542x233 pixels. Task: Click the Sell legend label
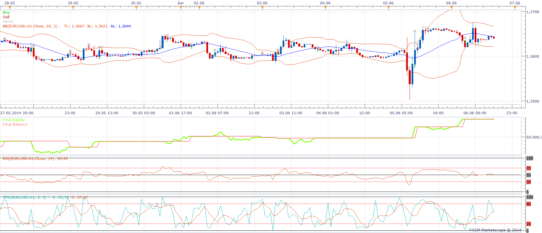coord(6,17)
